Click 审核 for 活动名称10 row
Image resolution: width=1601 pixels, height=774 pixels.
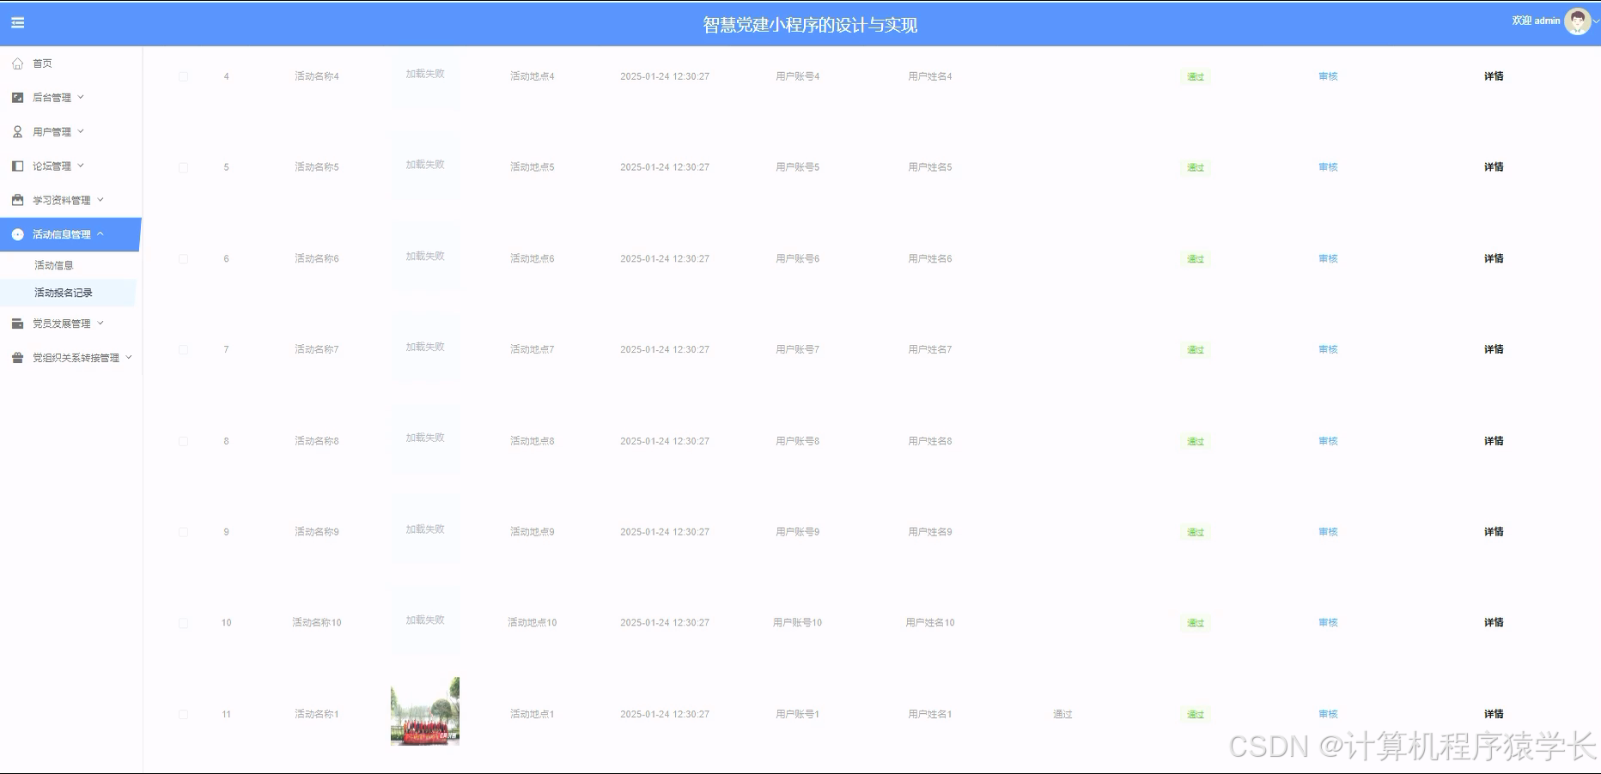(x=1328, y=623)
